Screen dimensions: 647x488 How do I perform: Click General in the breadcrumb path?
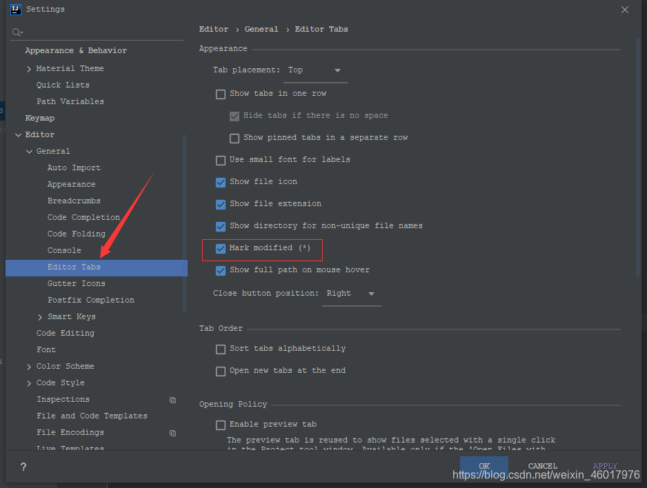pos(261,29)
